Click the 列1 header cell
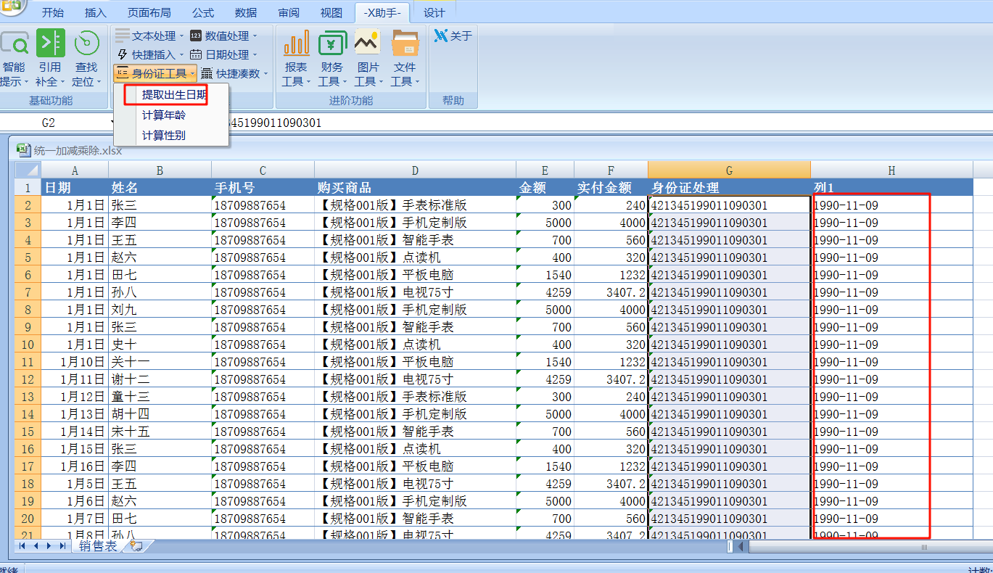Viewport: 993px width, 573px height. (891, 187)
